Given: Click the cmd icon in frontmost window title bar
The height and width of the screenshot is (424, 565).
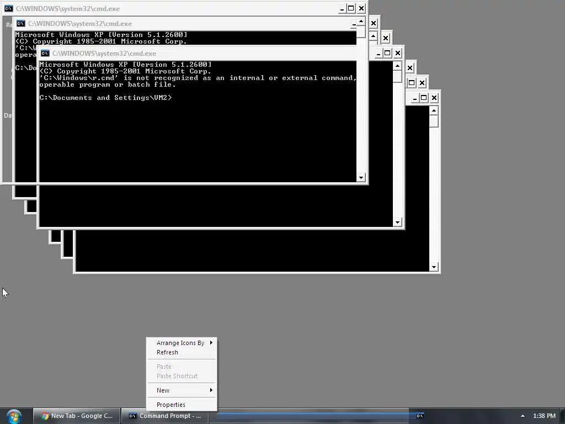Looking at the screenshot, I should pos(9,9).
